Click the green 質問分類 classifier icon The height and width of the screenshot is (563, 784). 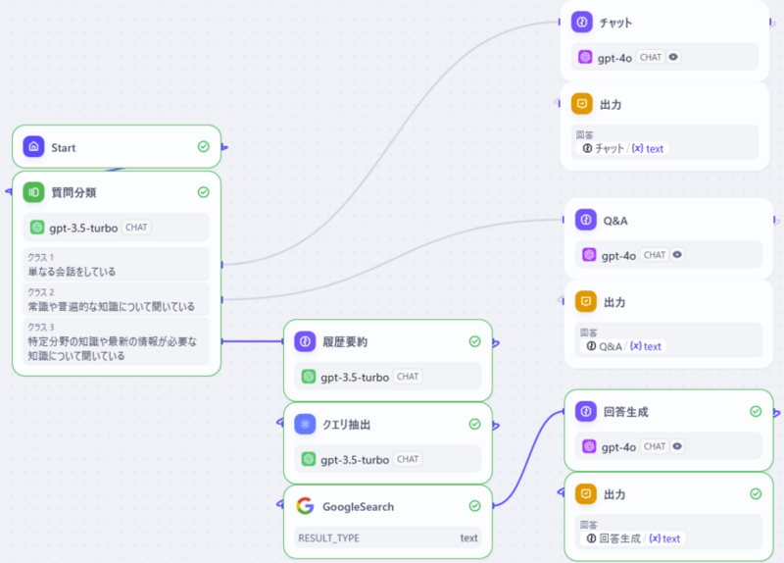(34, 192)
